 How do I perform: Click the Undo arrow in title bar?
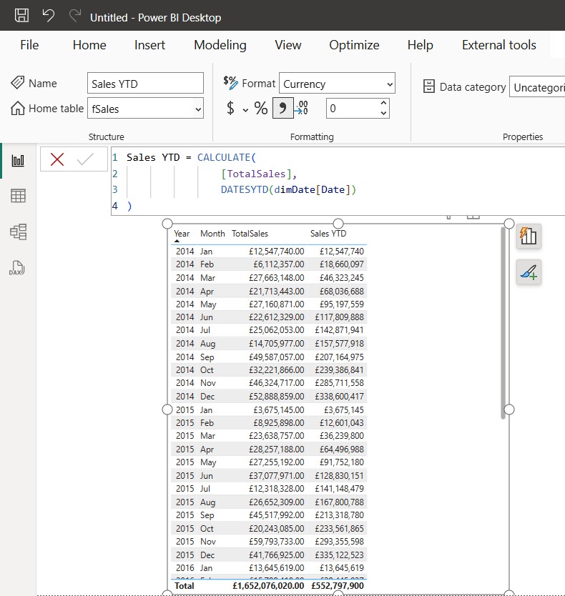(49, 16)
